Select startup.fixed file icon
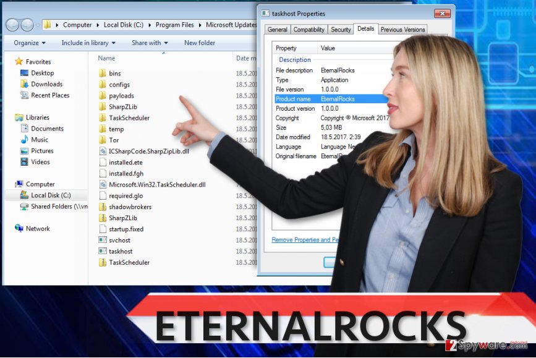Image resolution: width=536 pixels, height=358 pixels. pyautogui.click(x=103, y=229)
